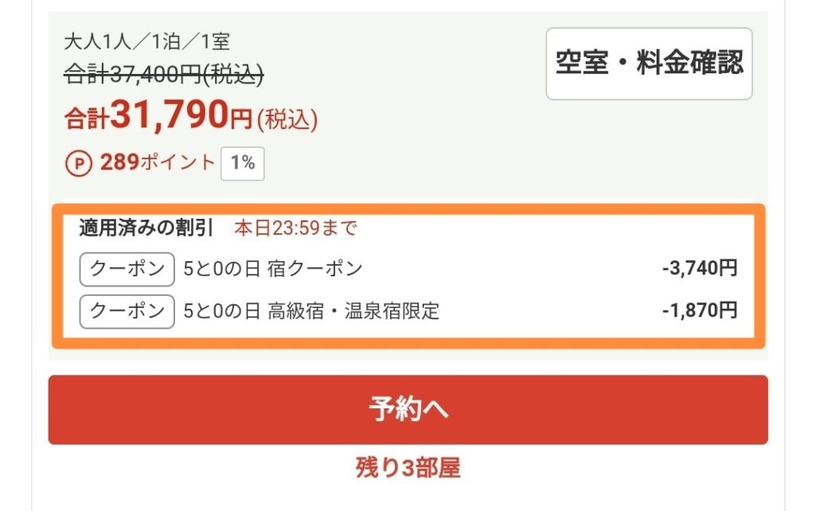
Task: Click the クーポン badge for 高級宿・温泉宿限定
Action: click(x=127, y=311)
